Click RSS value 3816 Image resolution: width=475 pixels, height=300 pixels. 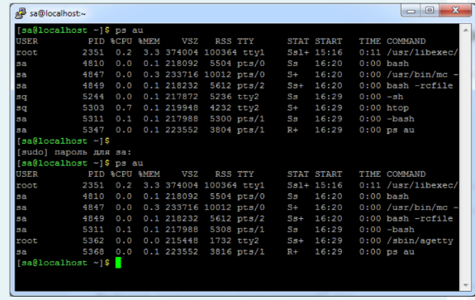click(221, 252)
